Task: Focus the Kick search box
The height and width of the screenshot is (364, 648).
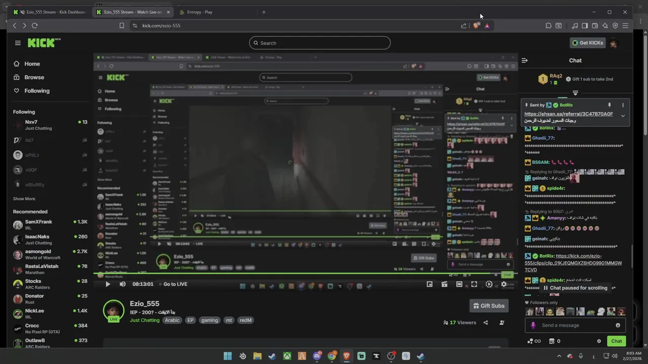Action: pos(319,43)
